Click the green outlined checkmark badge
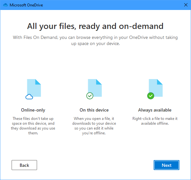This screenshot has width=191, height=180. [x=90, y=96]
